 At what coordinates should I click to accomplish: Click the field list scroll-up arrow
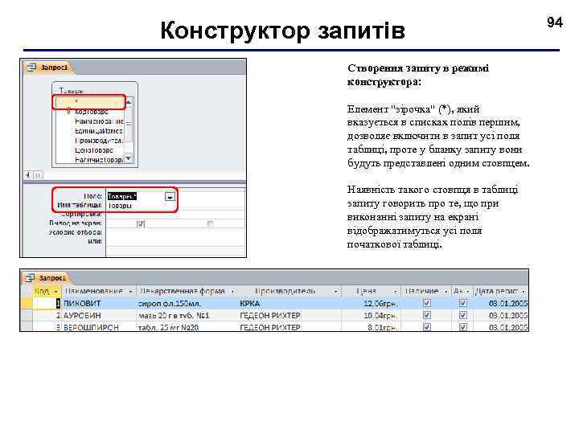click(129, 101)
